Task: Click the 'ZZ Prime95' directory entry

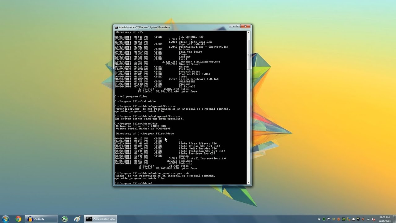Action: [x=187, y=86]
